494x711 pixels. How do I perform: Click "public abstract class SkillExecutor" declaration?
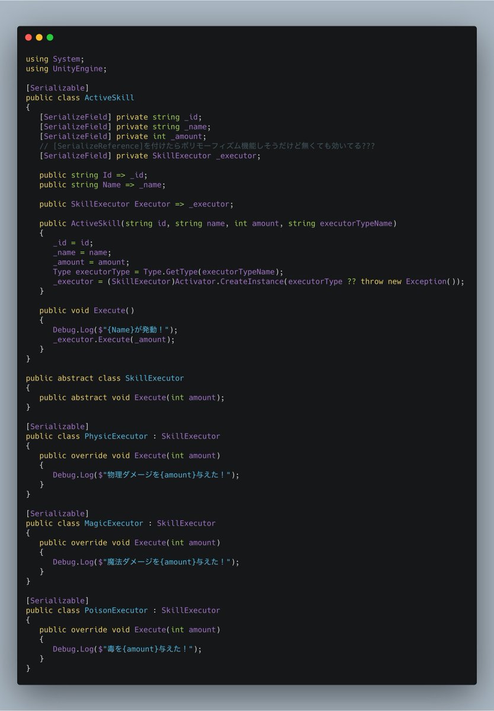[x=105, y=379]
